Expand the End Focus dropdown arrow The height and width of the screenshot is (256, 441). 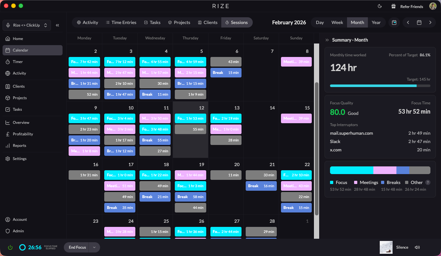(x=94, y=247)
